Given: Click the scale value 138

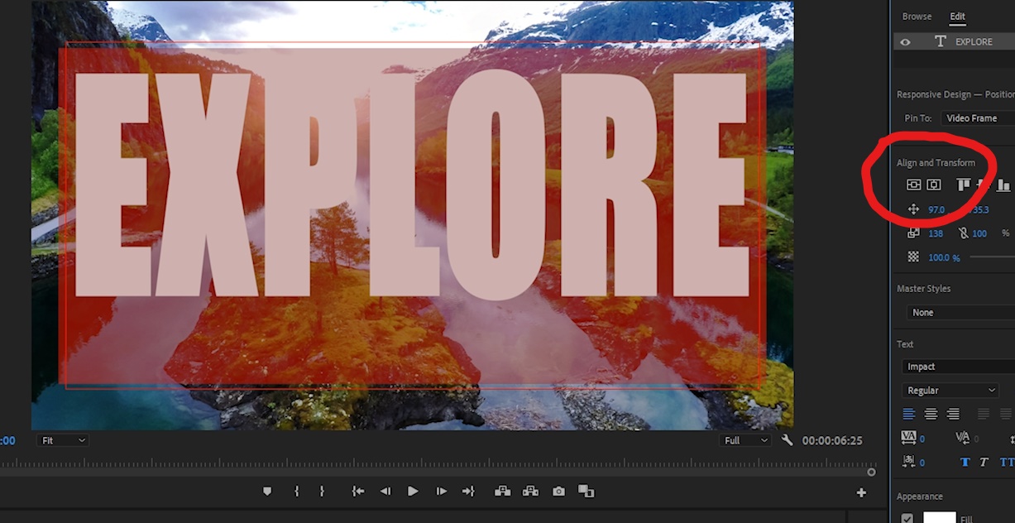Looking at the screenshot, I should click(x=936, y=233).
